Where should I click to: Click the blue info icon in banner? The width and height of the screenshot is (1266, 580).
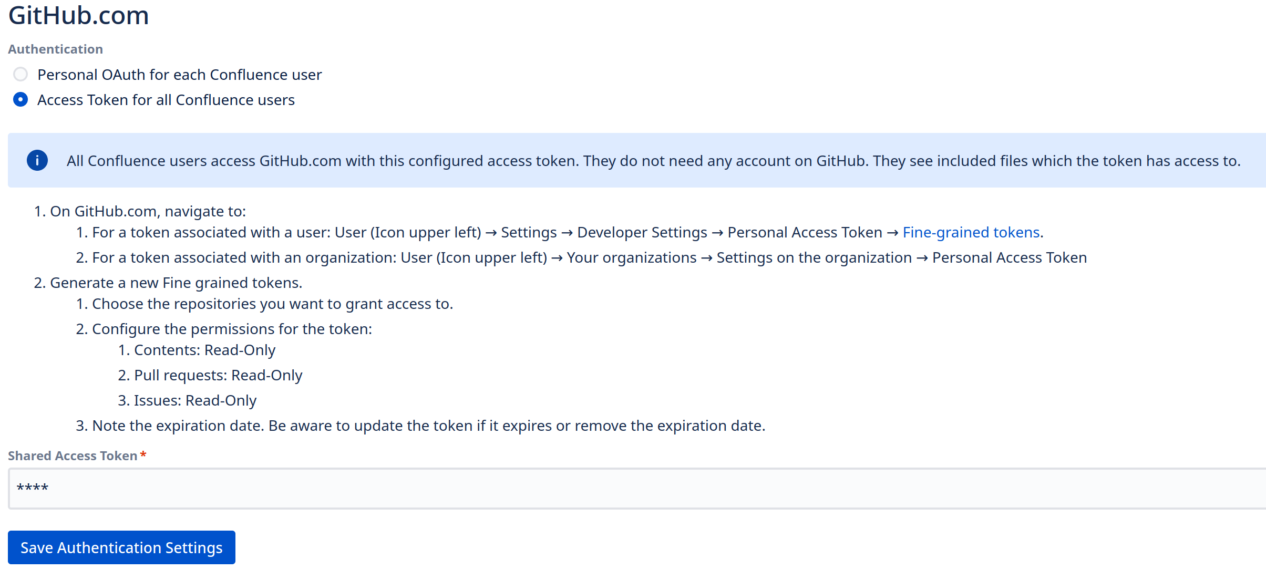37,160
